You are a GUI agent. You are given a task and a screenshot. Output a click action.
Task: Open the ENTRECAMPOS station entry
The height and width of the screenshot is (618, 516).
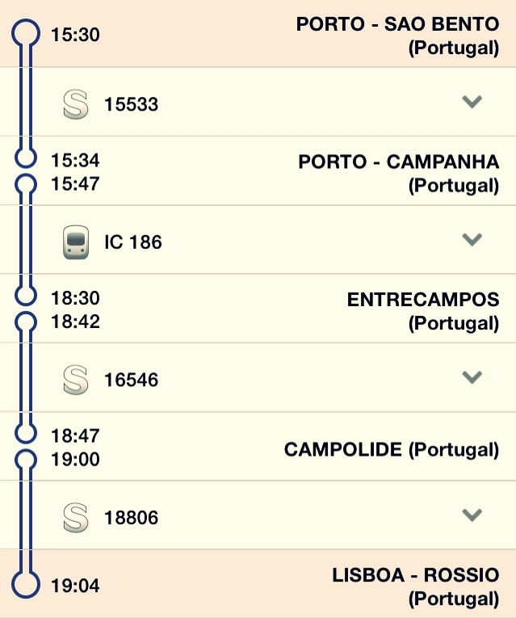click(x=423, y=300)
